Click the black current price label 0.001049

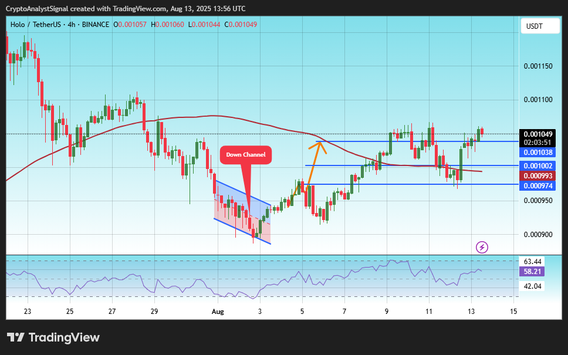[x=537, y=134]
